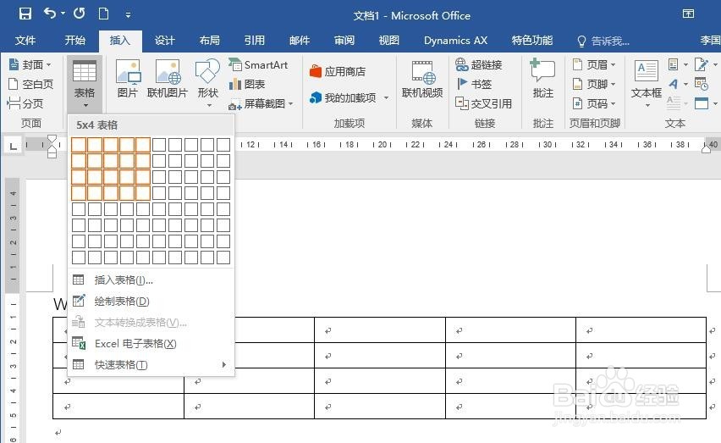Switch to the 视图 tab
The image size is (721, 443).
[x=389, y=41]
